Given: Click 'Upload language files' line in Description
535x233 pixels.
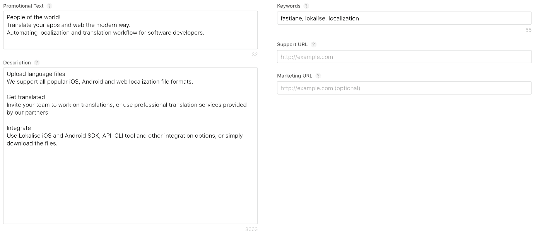Looking at the screenshot, I should [x=36, y=74].
